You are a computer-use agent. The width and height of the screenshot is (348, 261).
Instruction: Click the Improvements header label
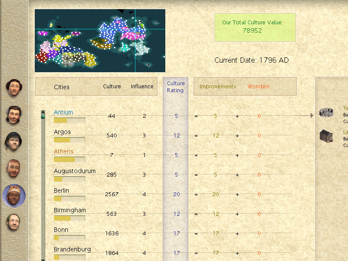[x=217, y=87]
